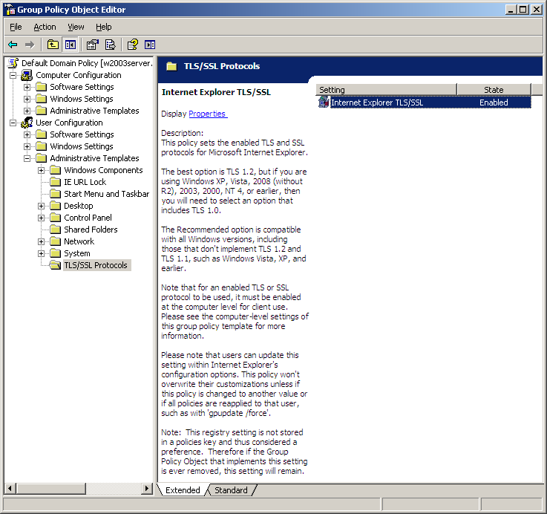Screen dimensions: 547x514
Task: Collapse the User Configuration node
Action: pos(13,123)
